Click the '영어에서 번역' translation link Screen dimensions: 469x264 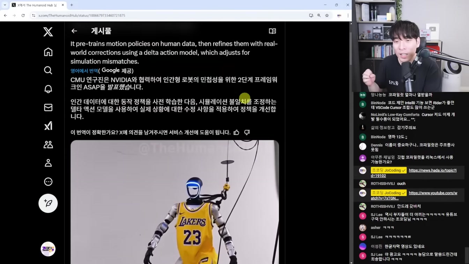(84, 71)
